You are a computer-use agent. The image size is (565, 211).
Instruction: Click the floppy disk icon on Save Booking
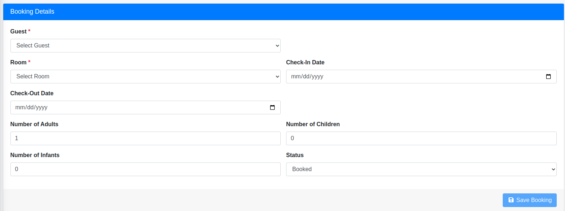coord(511,200)
